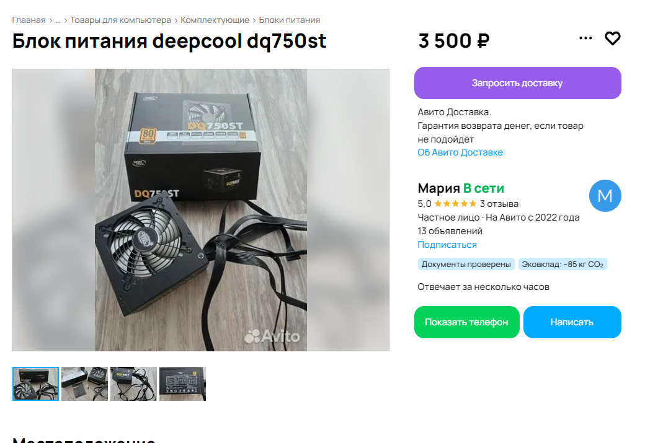Click the Эковклад CO₂ badge
Screen dimensions: 645x443
563,264
